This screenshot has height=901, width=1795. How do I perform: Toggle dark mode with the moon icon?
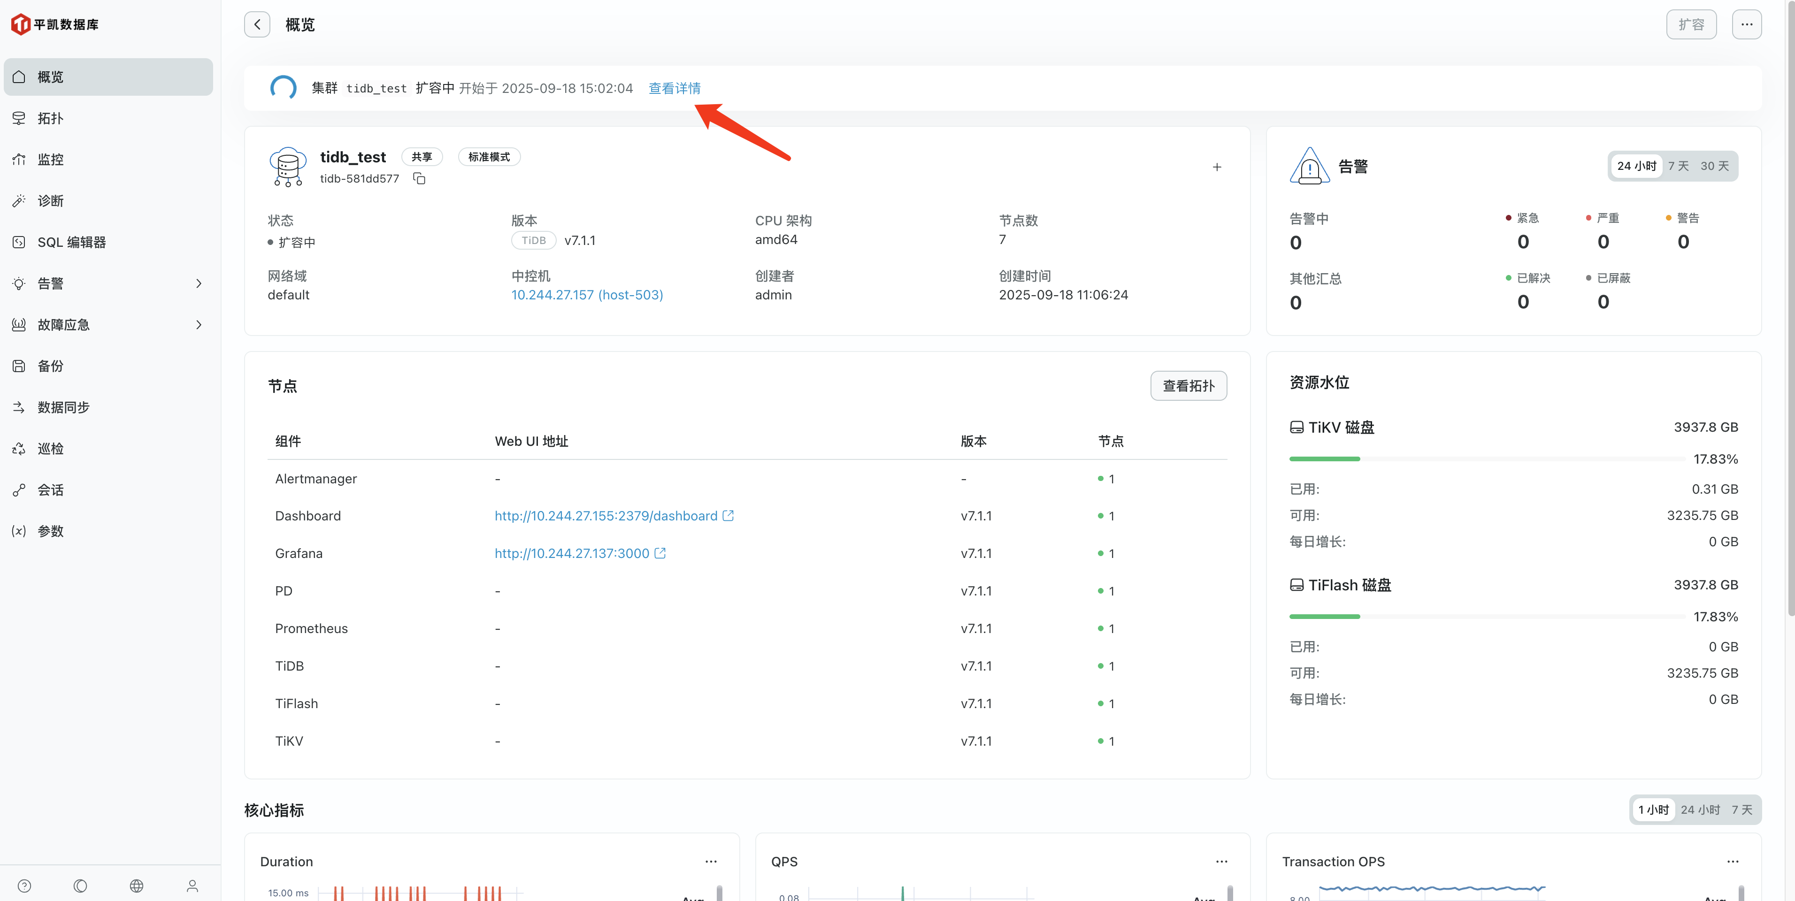coord(80,885)
